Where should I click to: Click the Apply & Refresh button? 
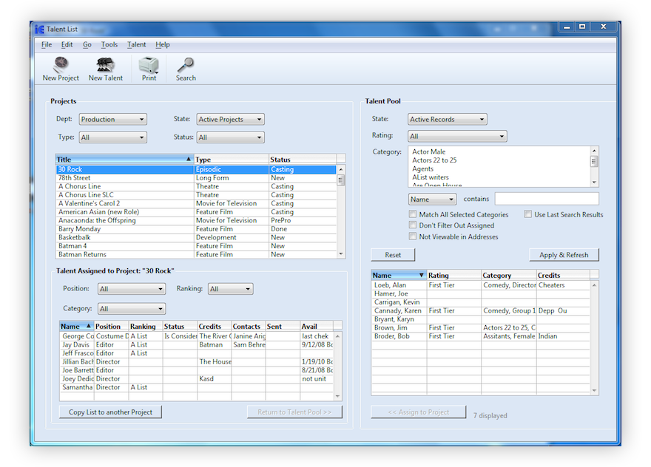coord(564,255)
